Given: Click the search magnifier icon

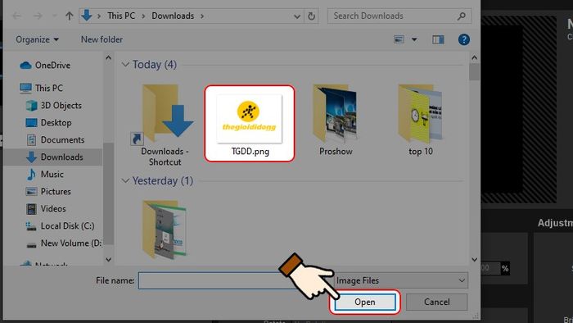Looking at the screenshot, I should point(461,16).
